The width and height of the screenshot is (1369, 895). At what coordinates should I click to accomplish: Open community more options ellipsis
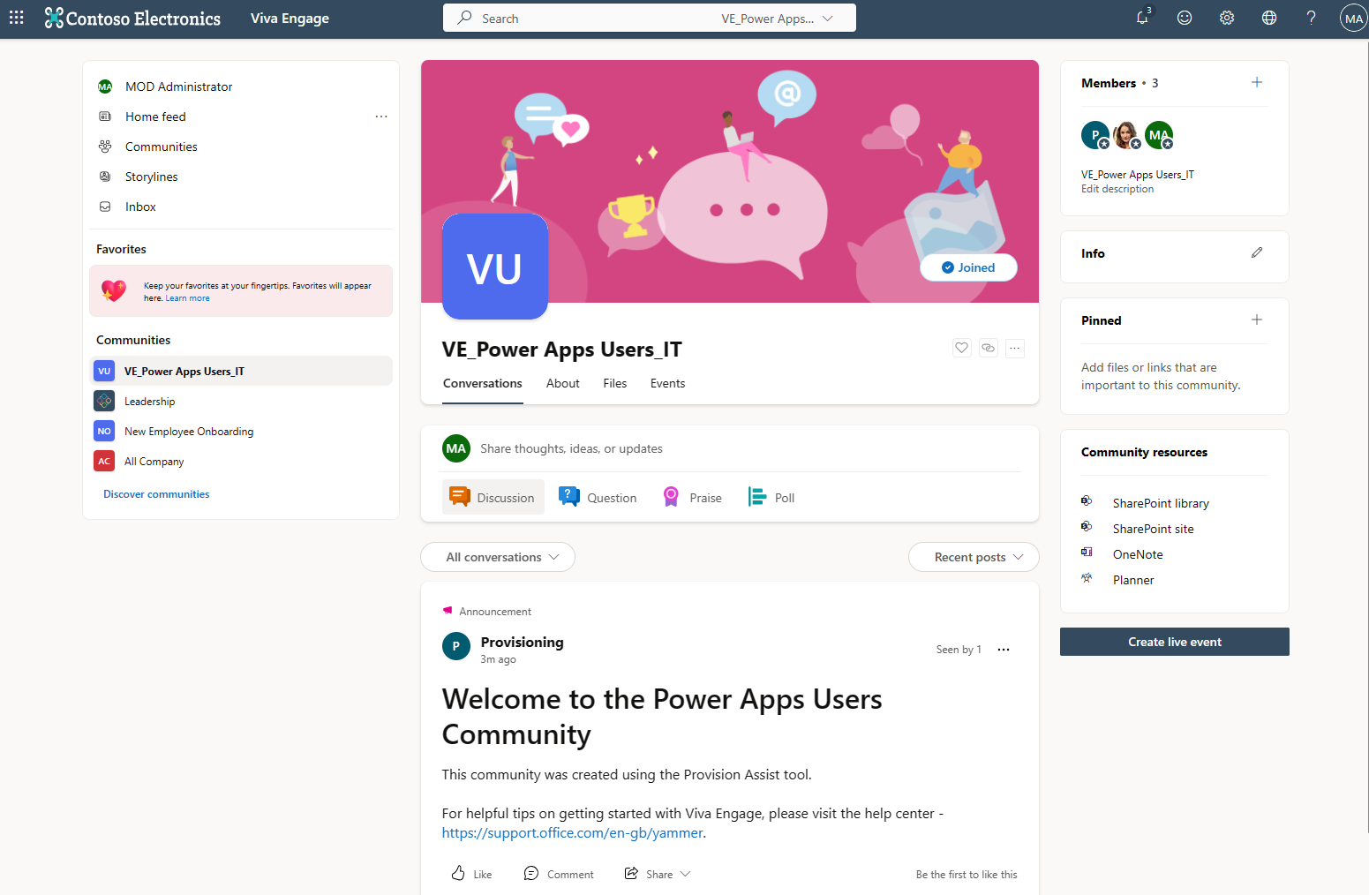1015,348
